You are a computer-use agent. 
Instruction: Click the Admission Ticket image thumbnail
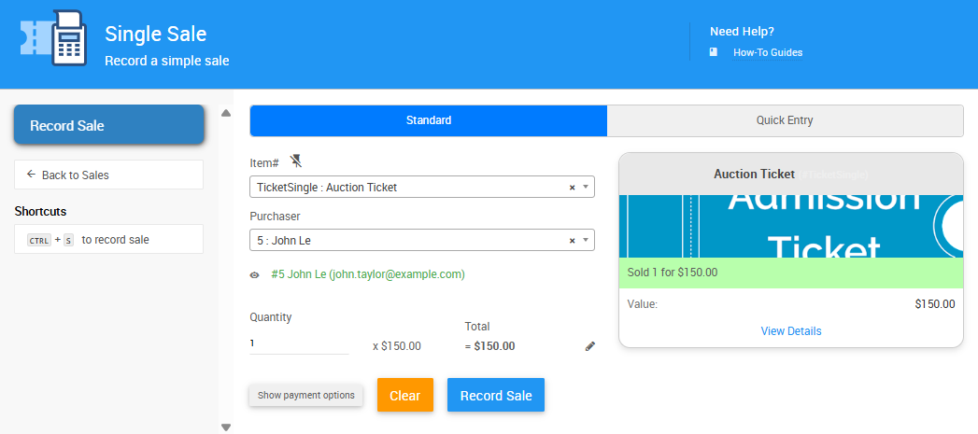click(790, 226)
